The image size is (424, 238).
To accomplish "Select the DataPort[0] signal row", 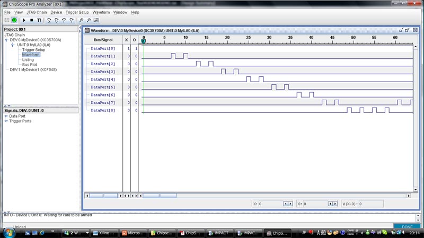I will (x=103, y=48).
